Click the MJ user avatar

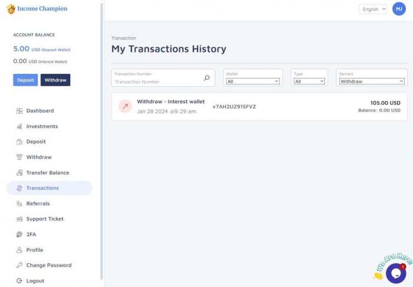tap(399, 9)
